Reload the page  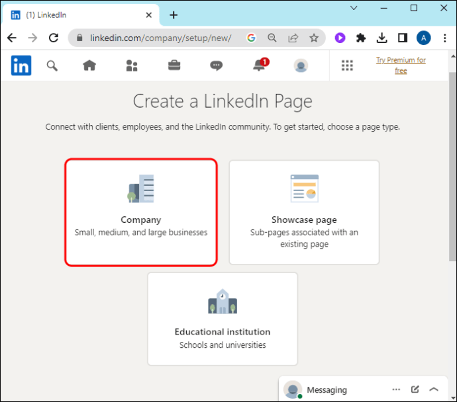coord(54,38)
